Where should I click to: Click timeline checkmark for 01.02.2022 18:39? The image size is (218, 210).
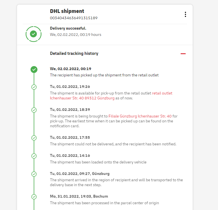34,110
